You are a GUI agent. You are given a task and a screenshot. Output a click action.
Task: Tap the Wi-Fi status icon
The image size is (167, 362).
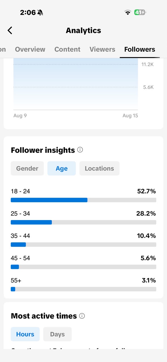click(128, 12)
